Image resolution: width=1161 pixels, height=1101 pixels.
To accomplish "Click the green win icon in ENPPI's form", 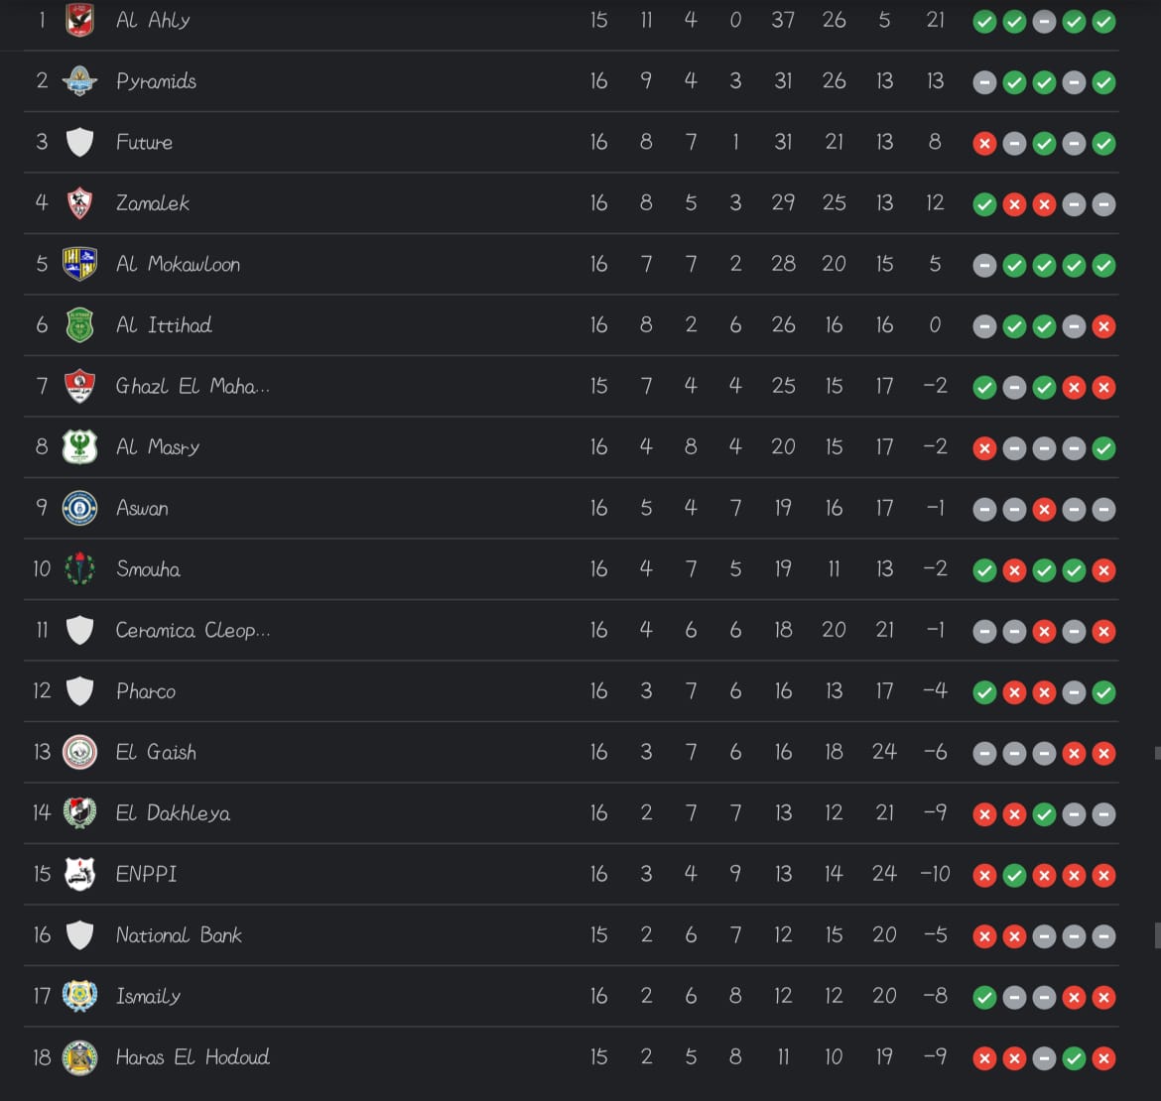I will 1014,876.
